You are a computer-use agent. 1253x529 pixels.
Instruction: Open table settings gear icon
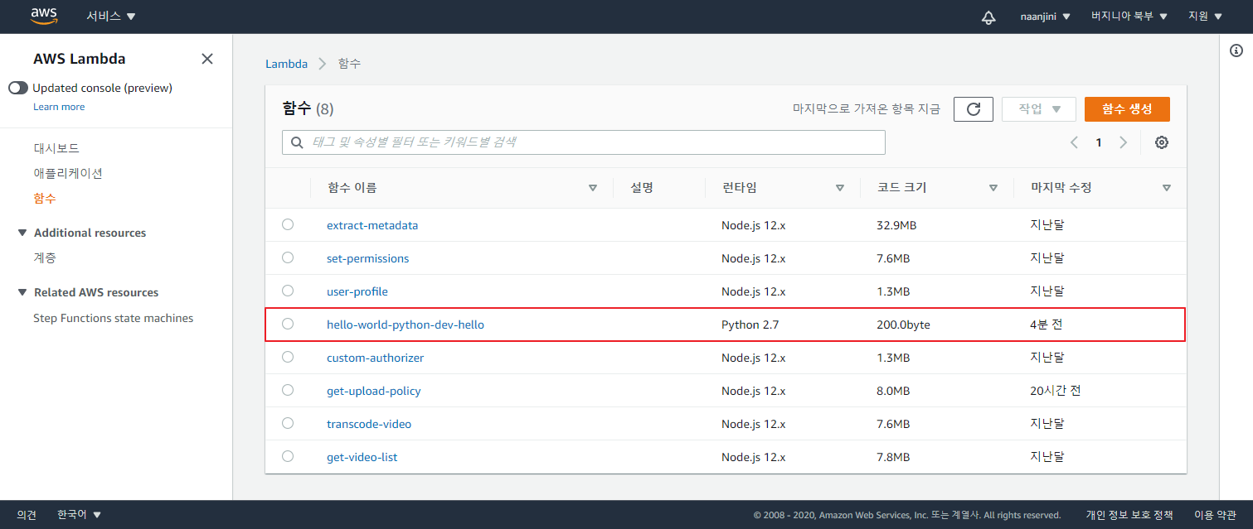[1162, 142]
